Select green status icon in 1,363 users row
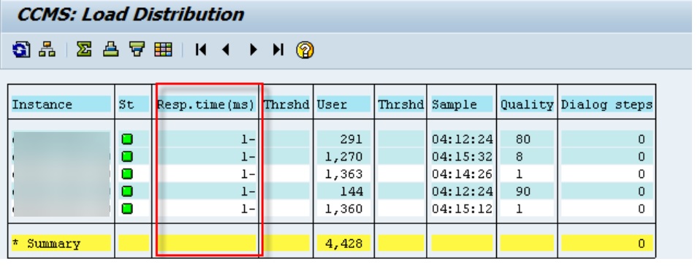Viewport: 700px width, 267px height. tap(127, 174)
